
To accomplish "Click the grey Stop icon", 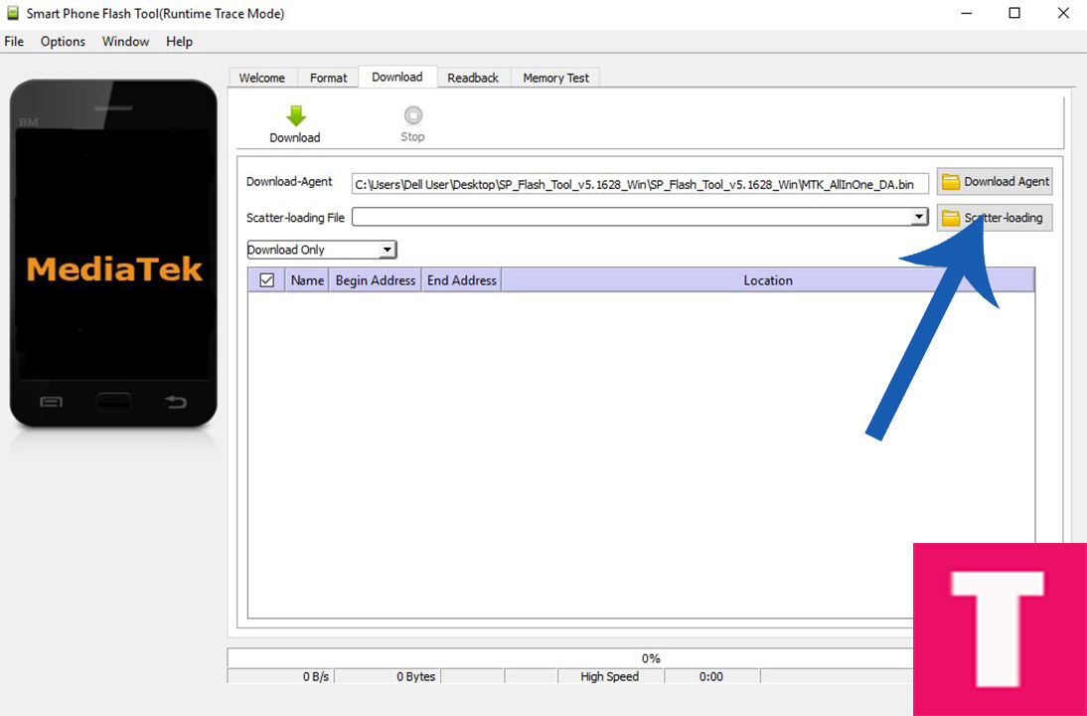I will click(x=413, y=115).
